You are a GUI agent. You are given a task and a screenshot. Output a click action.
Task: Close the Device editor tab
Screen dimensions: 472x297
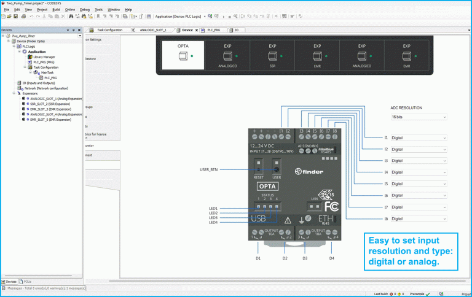point(197,30)
